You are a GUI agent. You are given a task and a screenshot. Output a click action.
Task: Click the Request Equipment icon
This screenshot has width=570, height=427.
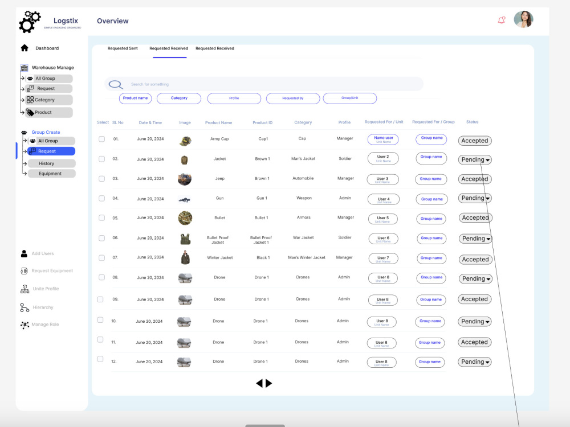pos(24,271)
